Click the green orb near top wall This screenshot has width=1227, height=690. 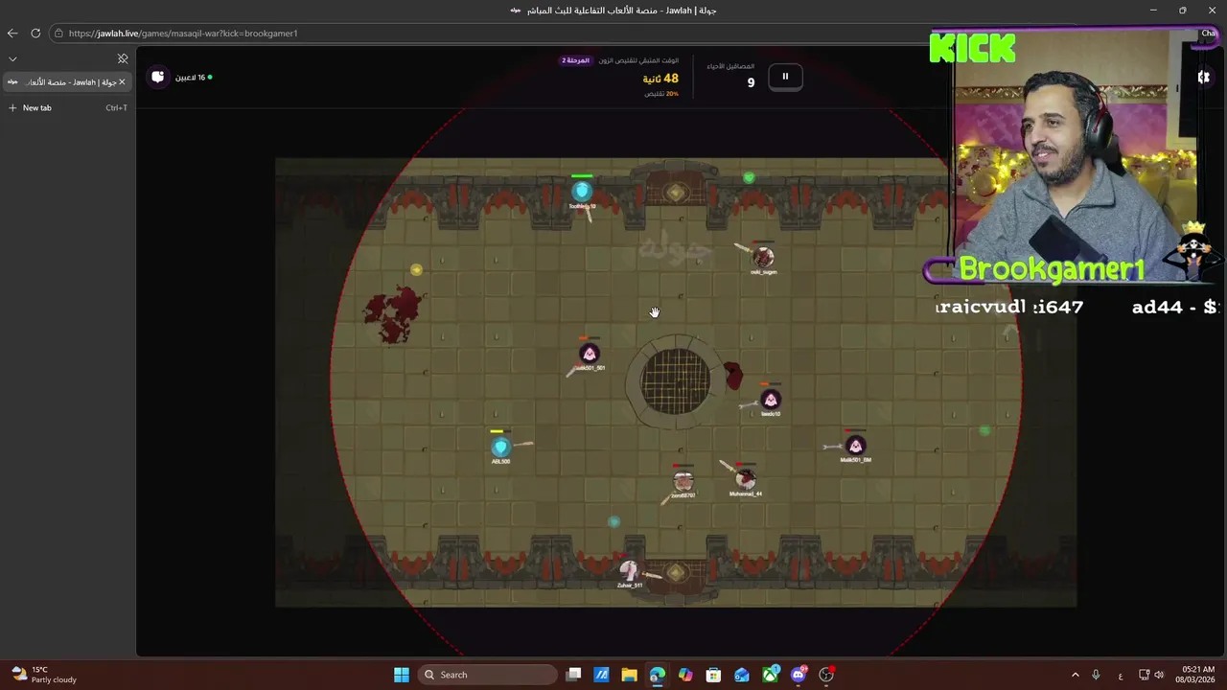point(750,177)
